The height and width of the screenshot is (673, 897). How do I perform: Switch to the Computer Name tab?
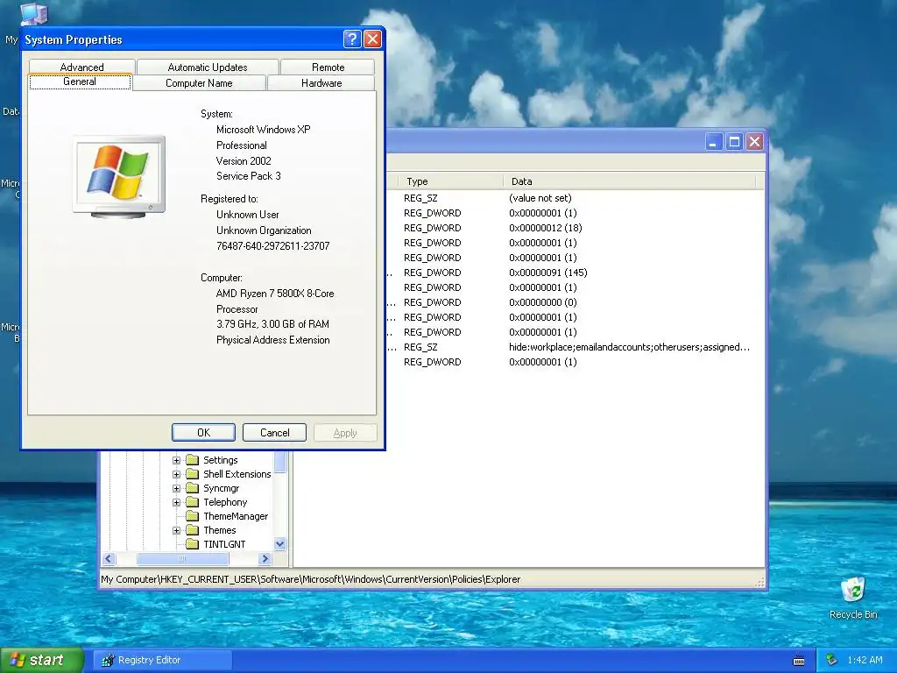tap(199, 83)
